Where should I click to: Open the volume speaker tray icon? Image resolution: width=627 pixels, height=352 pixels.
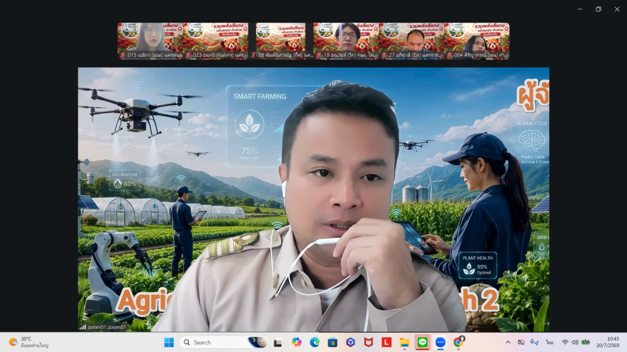coord(575,342)
